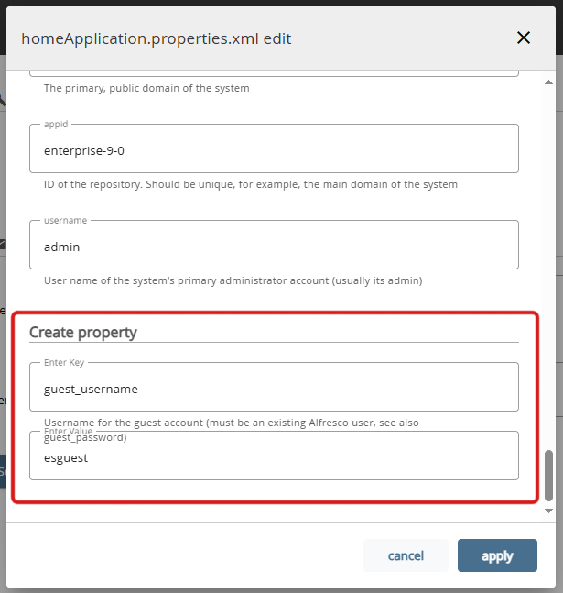Click the primary public domain helper text
563x593 pixels.
coord(146,89)
